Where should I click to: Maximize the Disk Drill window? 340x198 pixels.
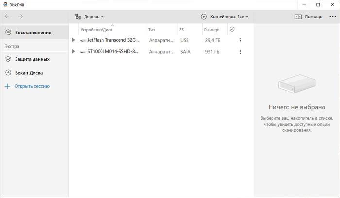click(x=318, y=5)
